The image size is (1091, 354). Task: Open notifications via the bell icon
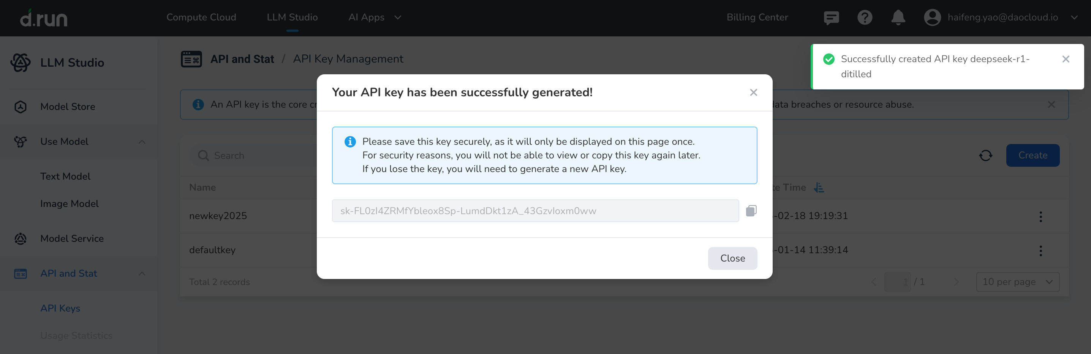898,18
